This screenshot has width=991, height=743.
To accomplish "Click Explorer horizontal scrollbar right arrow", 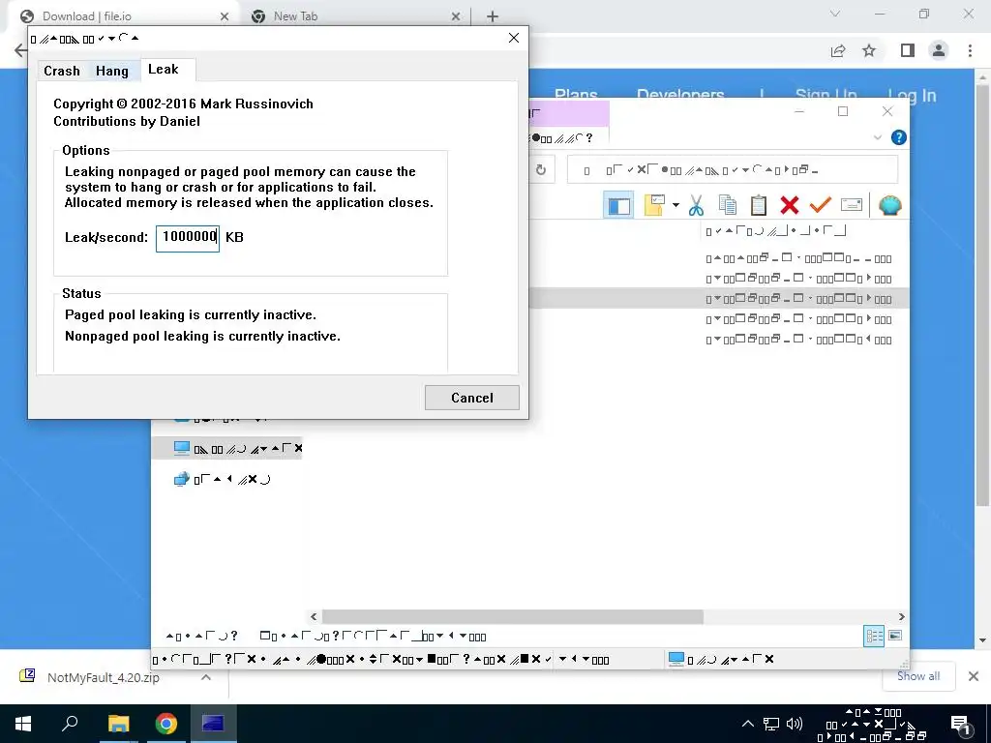I will [x=901, y=616].
